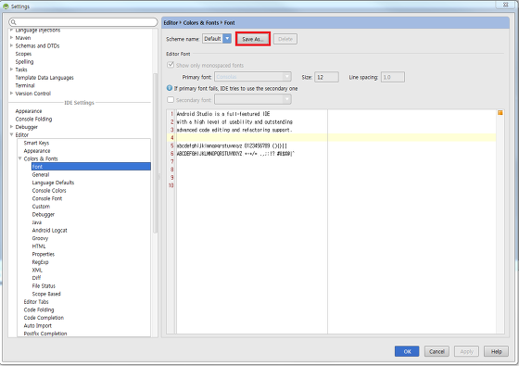Viewport: 519px width, 366px height.
Task: Select Scope Based item
Action: pos(46,294)
